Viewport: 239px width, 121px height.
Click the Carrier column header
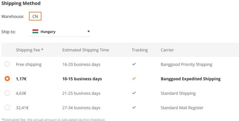[x=167, y=50]
